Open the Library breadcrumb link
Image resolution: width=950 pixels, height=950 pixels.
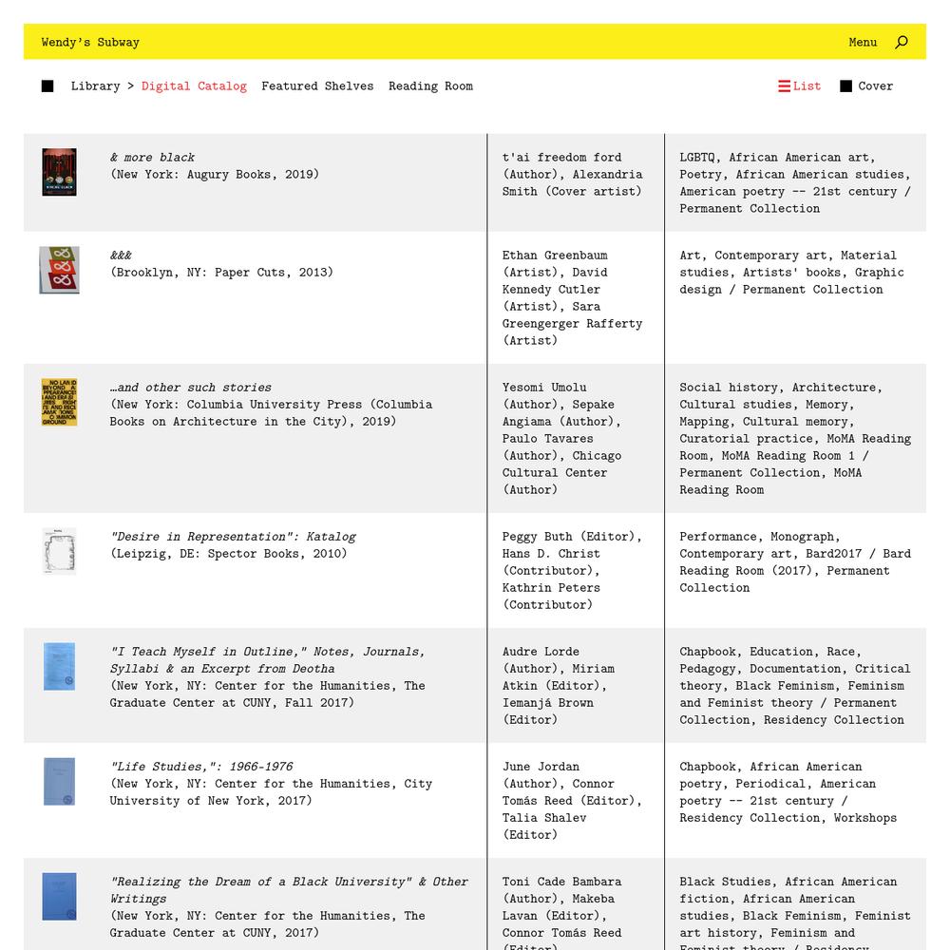(95, 86)
